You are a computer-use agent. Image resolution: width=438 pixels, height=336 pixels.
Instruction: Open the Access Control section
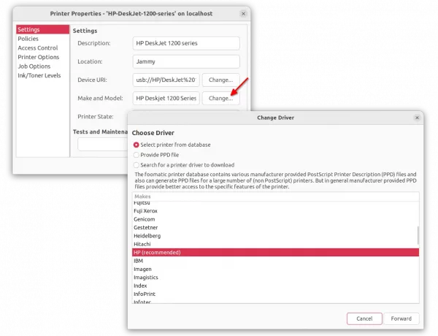(x=43, y=47)
